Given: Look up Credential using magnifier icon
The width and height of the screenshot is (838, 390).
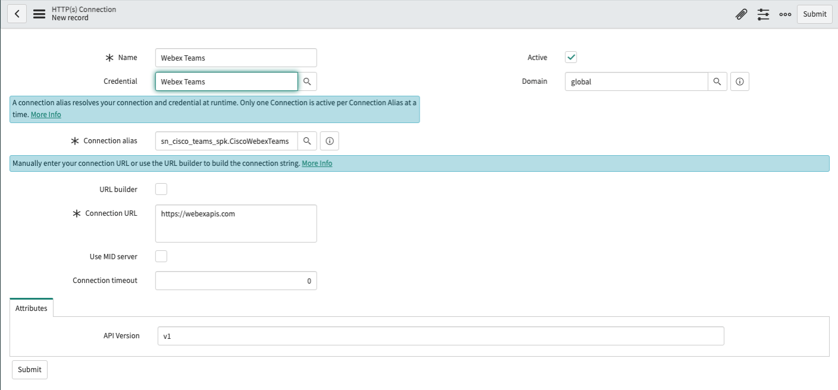Looking at the screenshot, I should click(307, 81).
